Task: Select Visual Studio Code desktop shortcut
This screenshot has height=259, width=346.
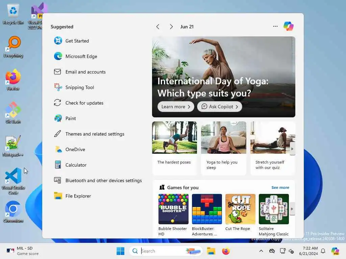Action: click(x=13, y=181)
